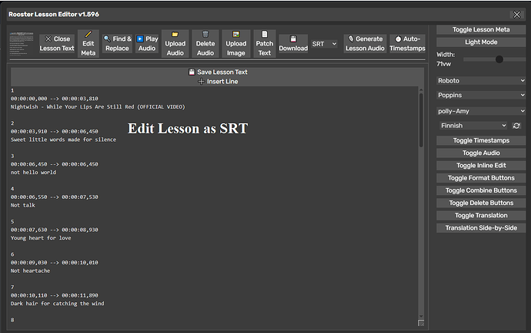This screenshot has width=531, height=333.
Task: Click timestamp '00:00:10,110 --> 00:00:11,890'
Action: coord(54,295)
